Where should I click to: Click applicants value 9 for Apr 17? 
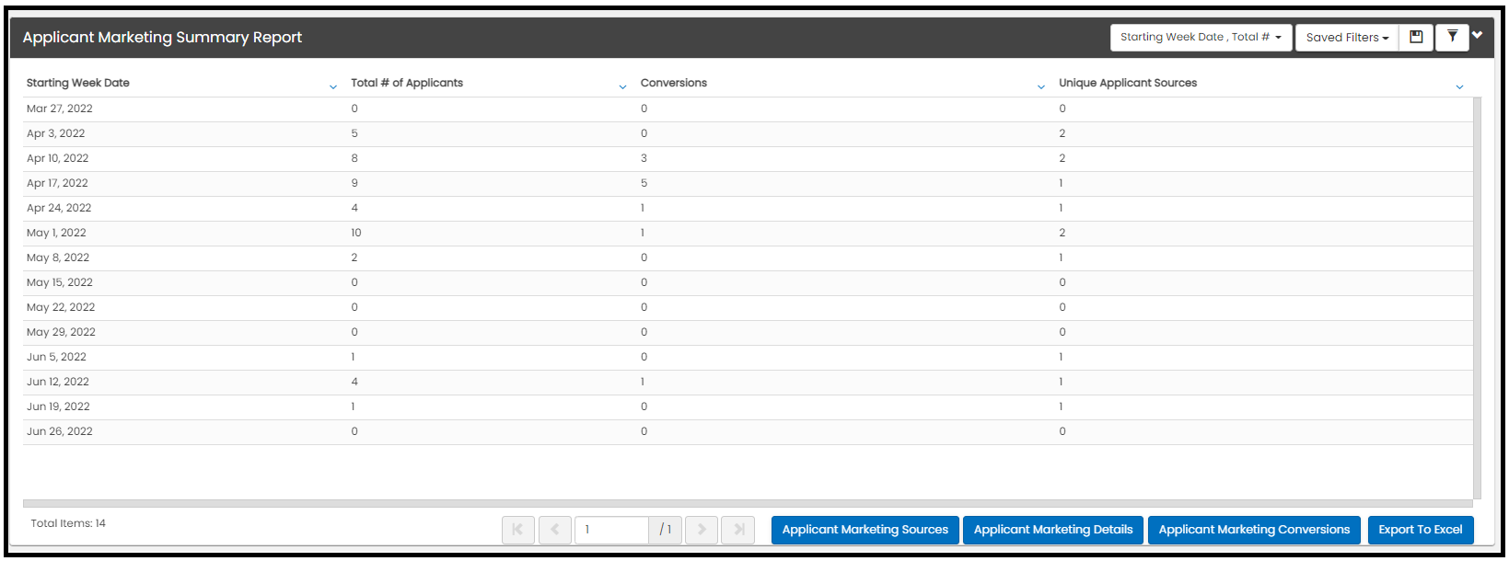click(x=354, y=183)
